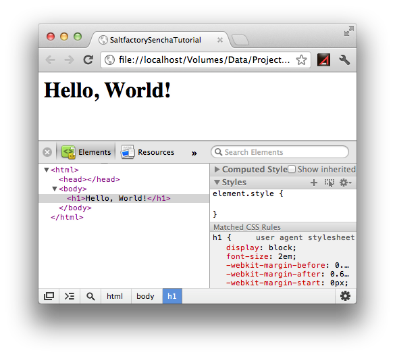This screenshot has height=357, width=395.
Task: Activate the magnifier inspect element tool
Action: [90, 296]
